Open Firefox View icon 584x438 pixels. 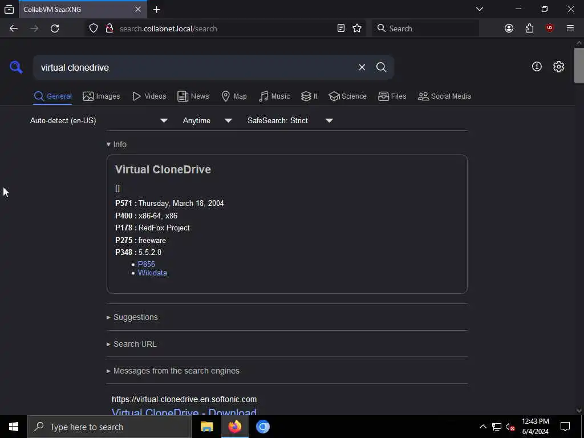tap(9, 9)
